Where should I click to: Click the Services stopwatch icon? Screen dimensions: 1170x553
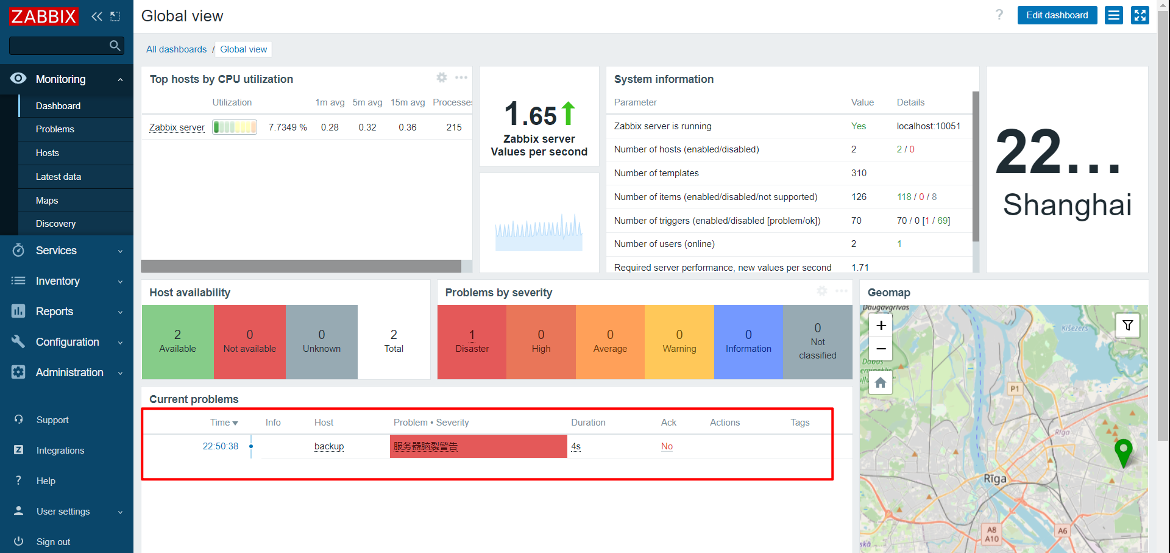click(18, 250)
